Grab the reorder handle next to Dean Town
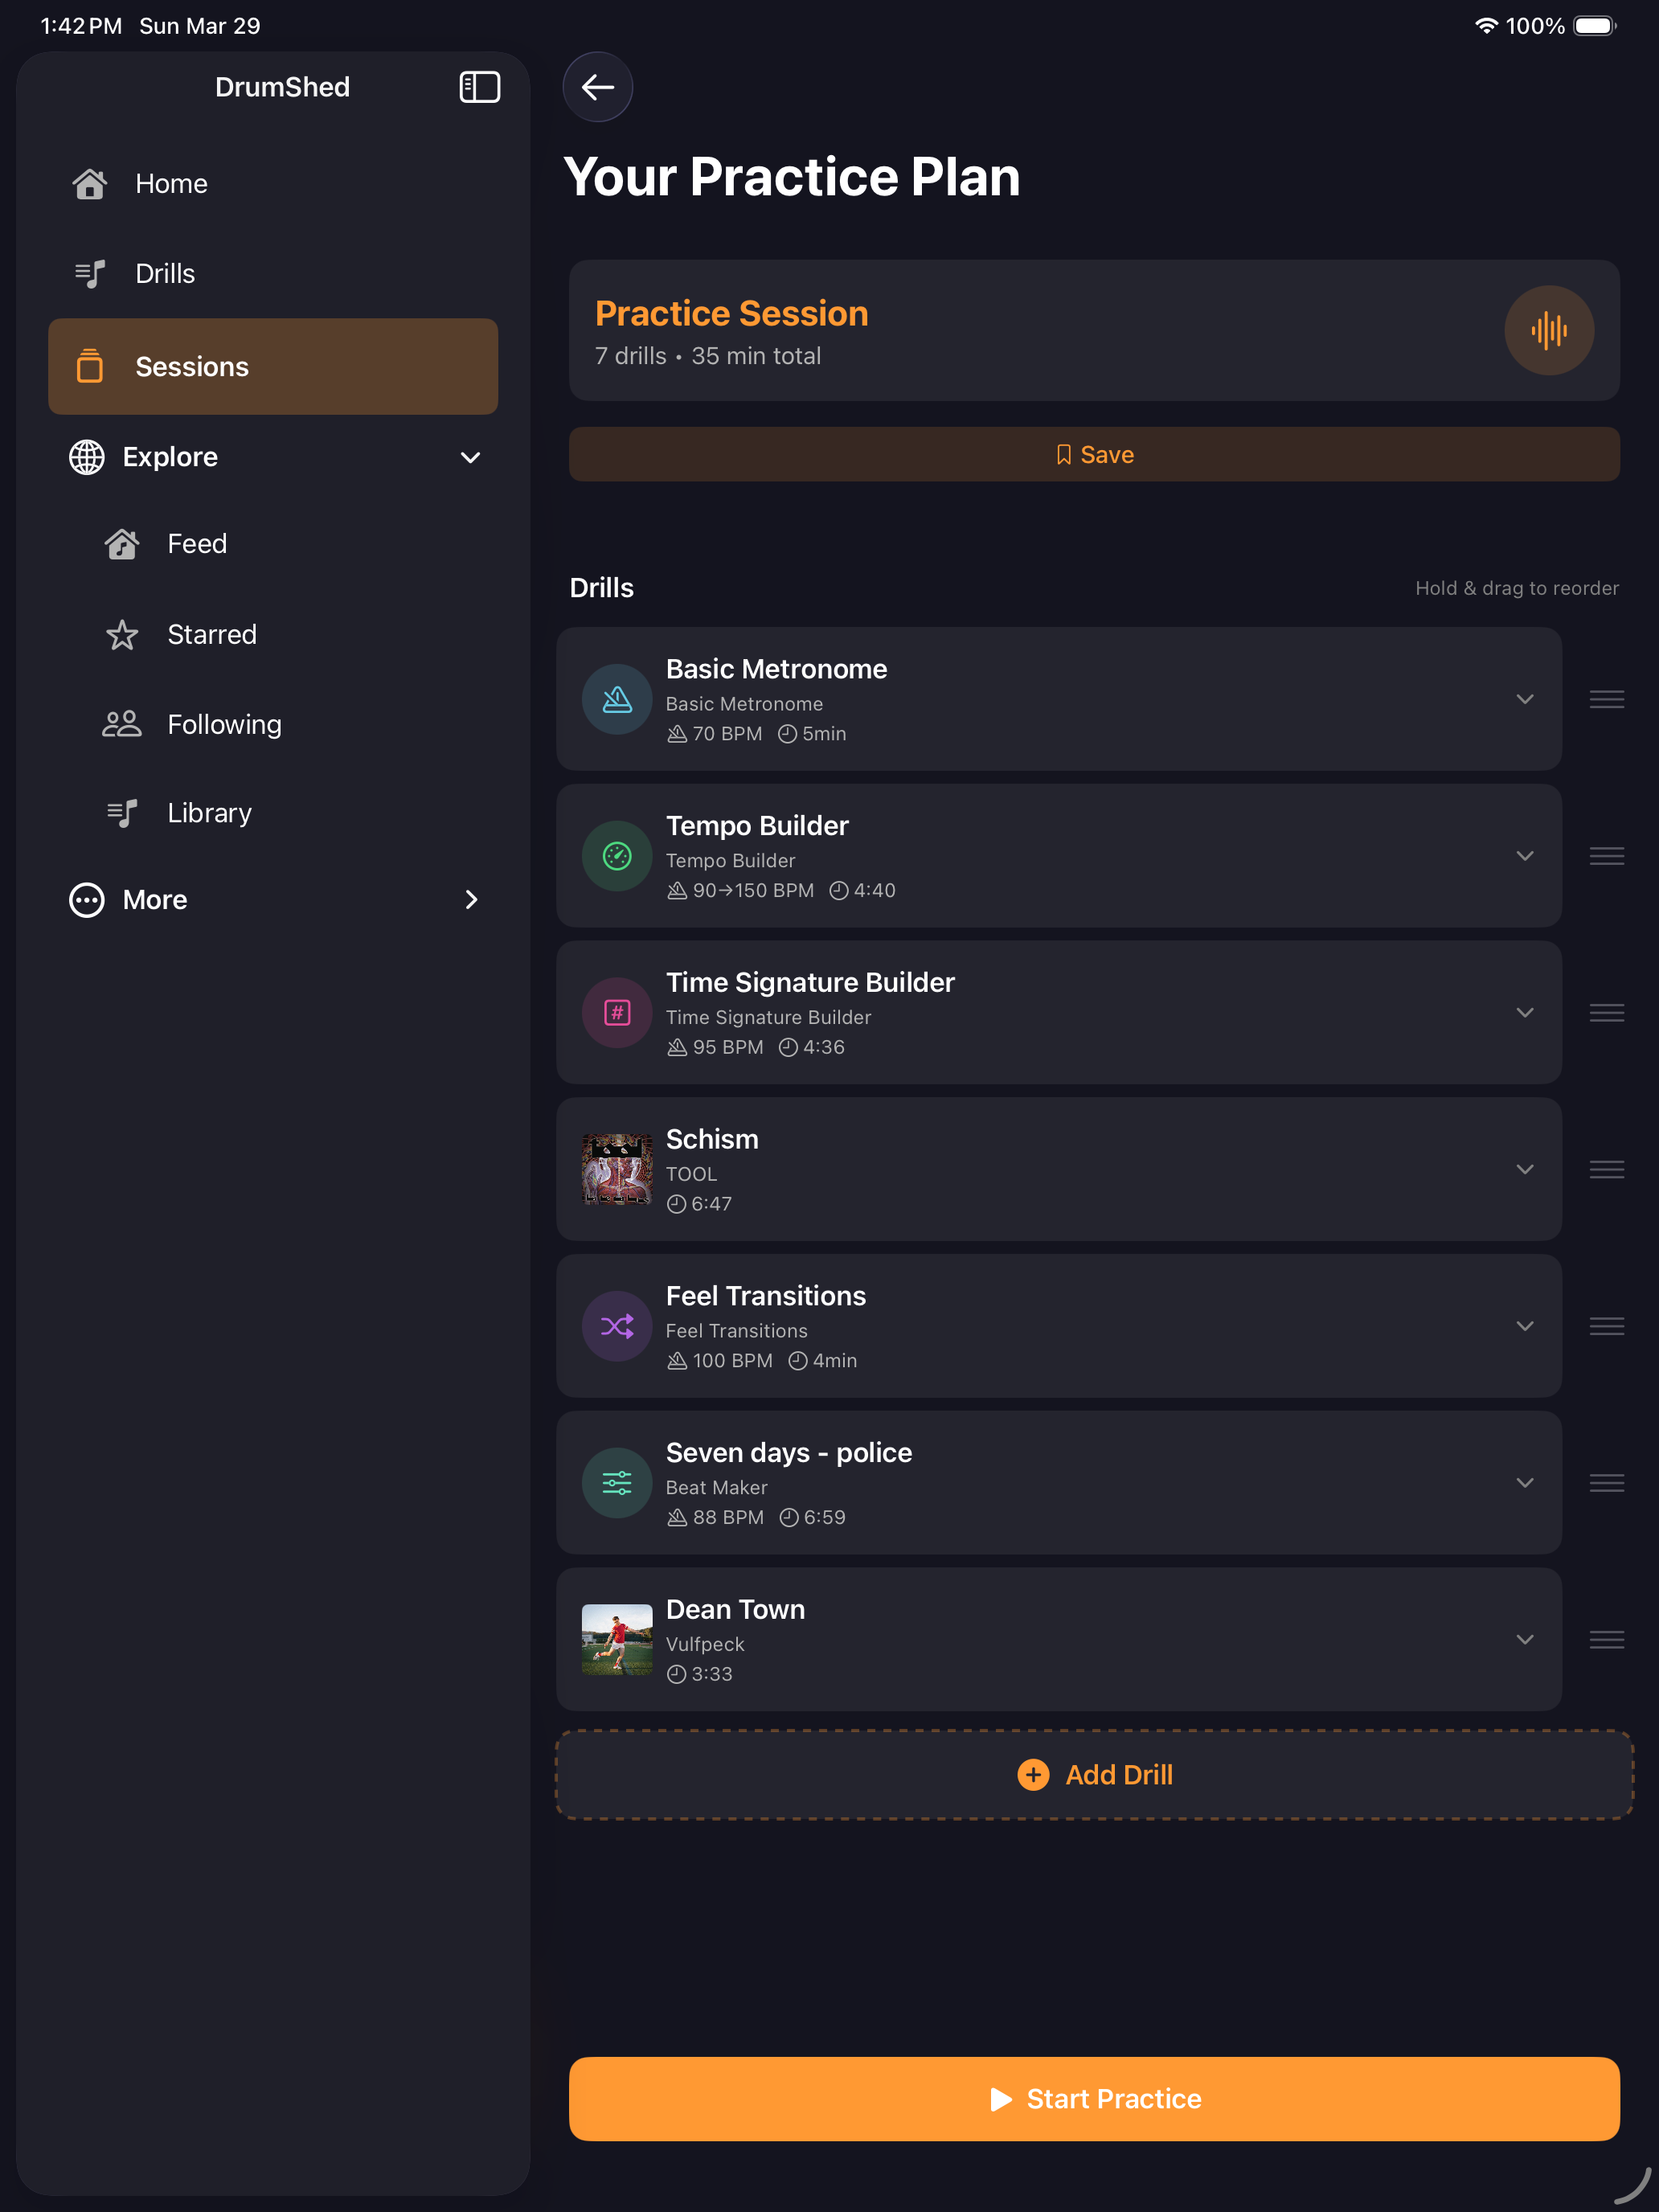 pos(1606,1639)
